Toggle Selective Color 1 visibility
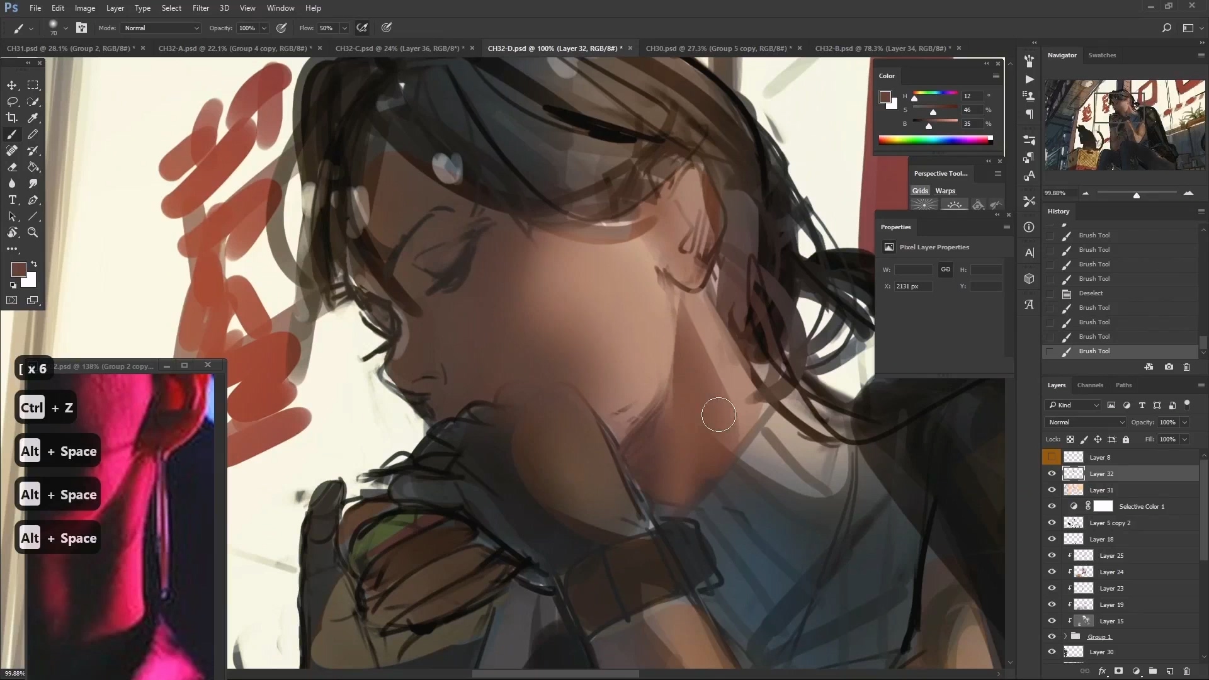The width and height of the screenshot is (1209, 680). click(1052, 506)
